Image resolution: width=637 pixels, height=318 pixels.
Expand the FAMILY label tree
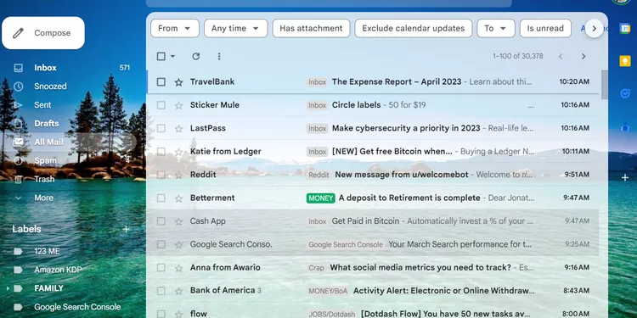[x=8, y=288]
